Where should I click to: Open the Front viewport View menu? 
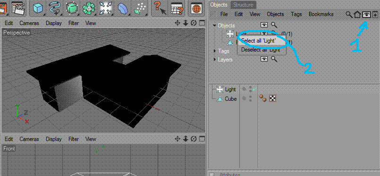pyautogui.click(x=91, y=139)
